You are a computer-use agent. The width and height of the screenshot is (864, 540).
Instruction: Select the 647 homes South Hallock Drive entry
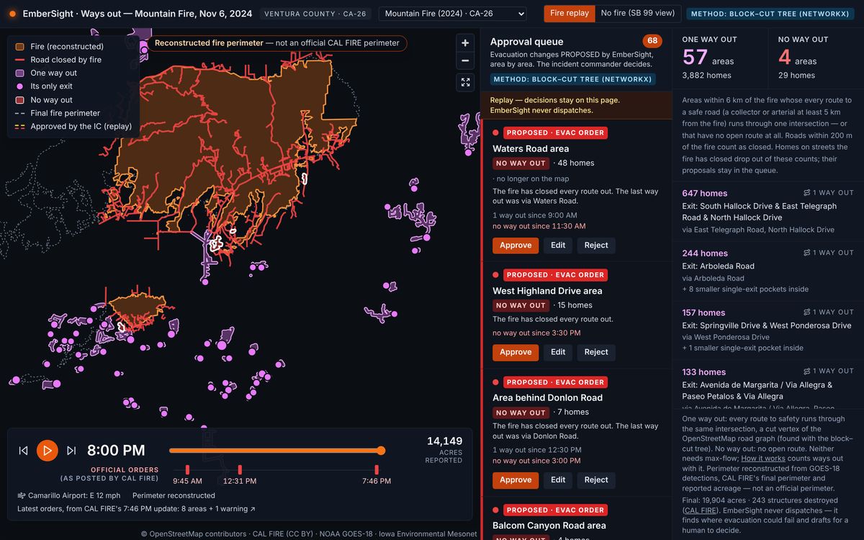click(768, 212)
